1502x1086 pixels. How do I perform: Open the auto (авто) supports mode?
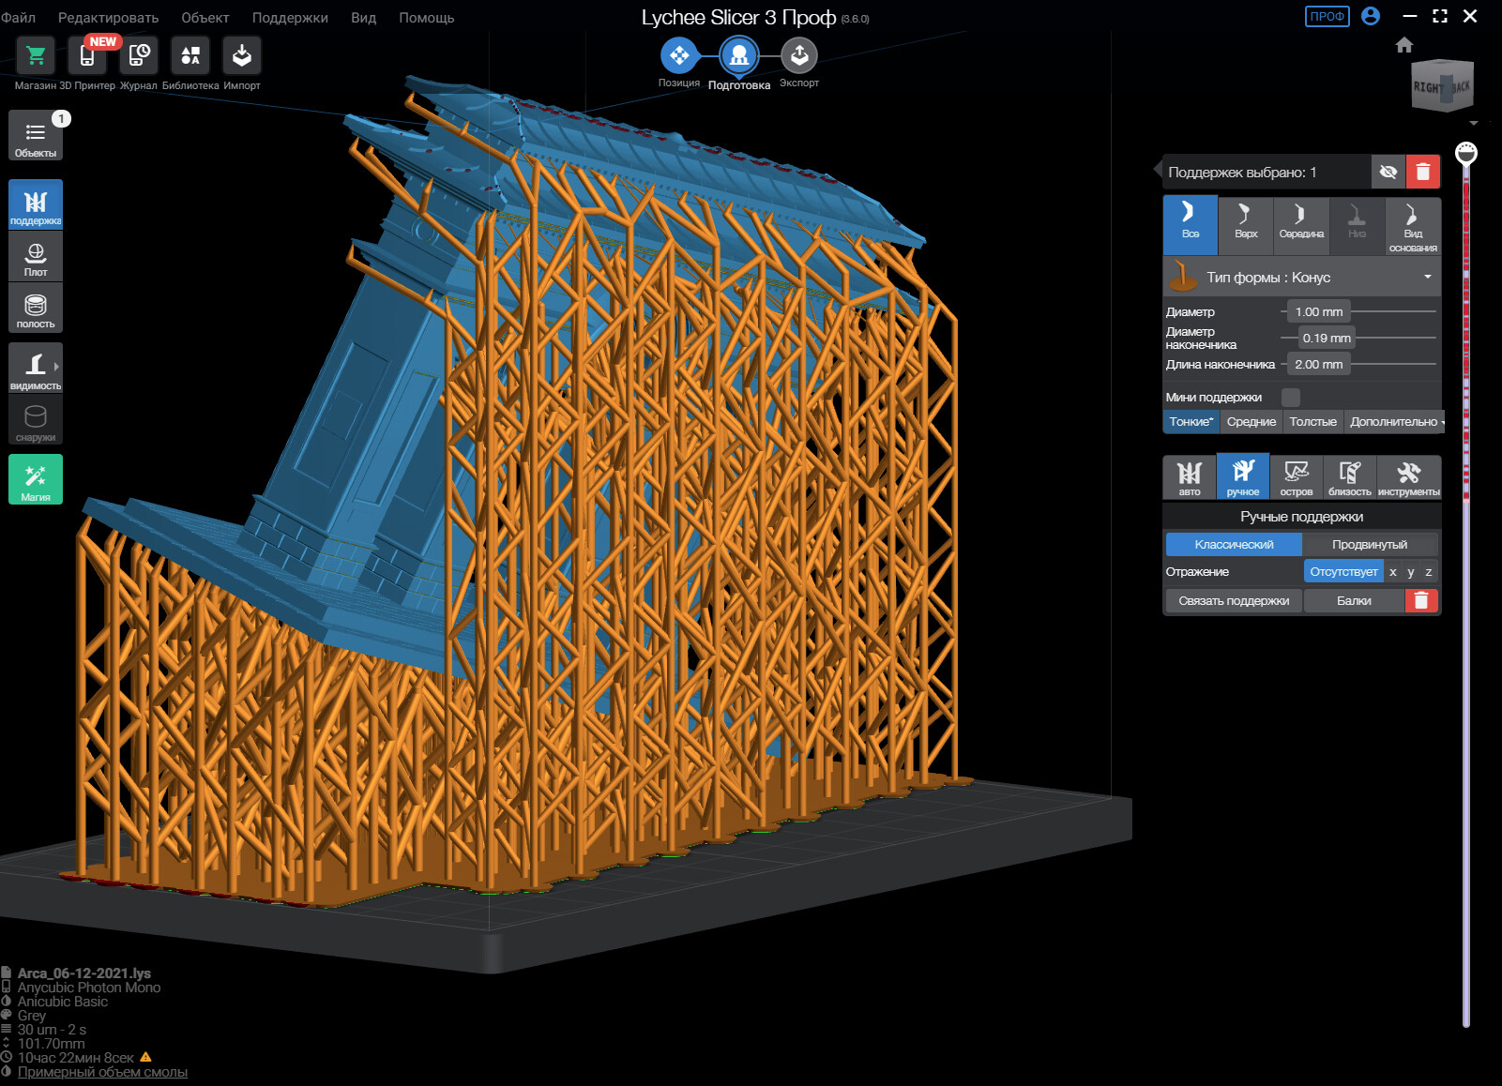tap(1190, 477)
